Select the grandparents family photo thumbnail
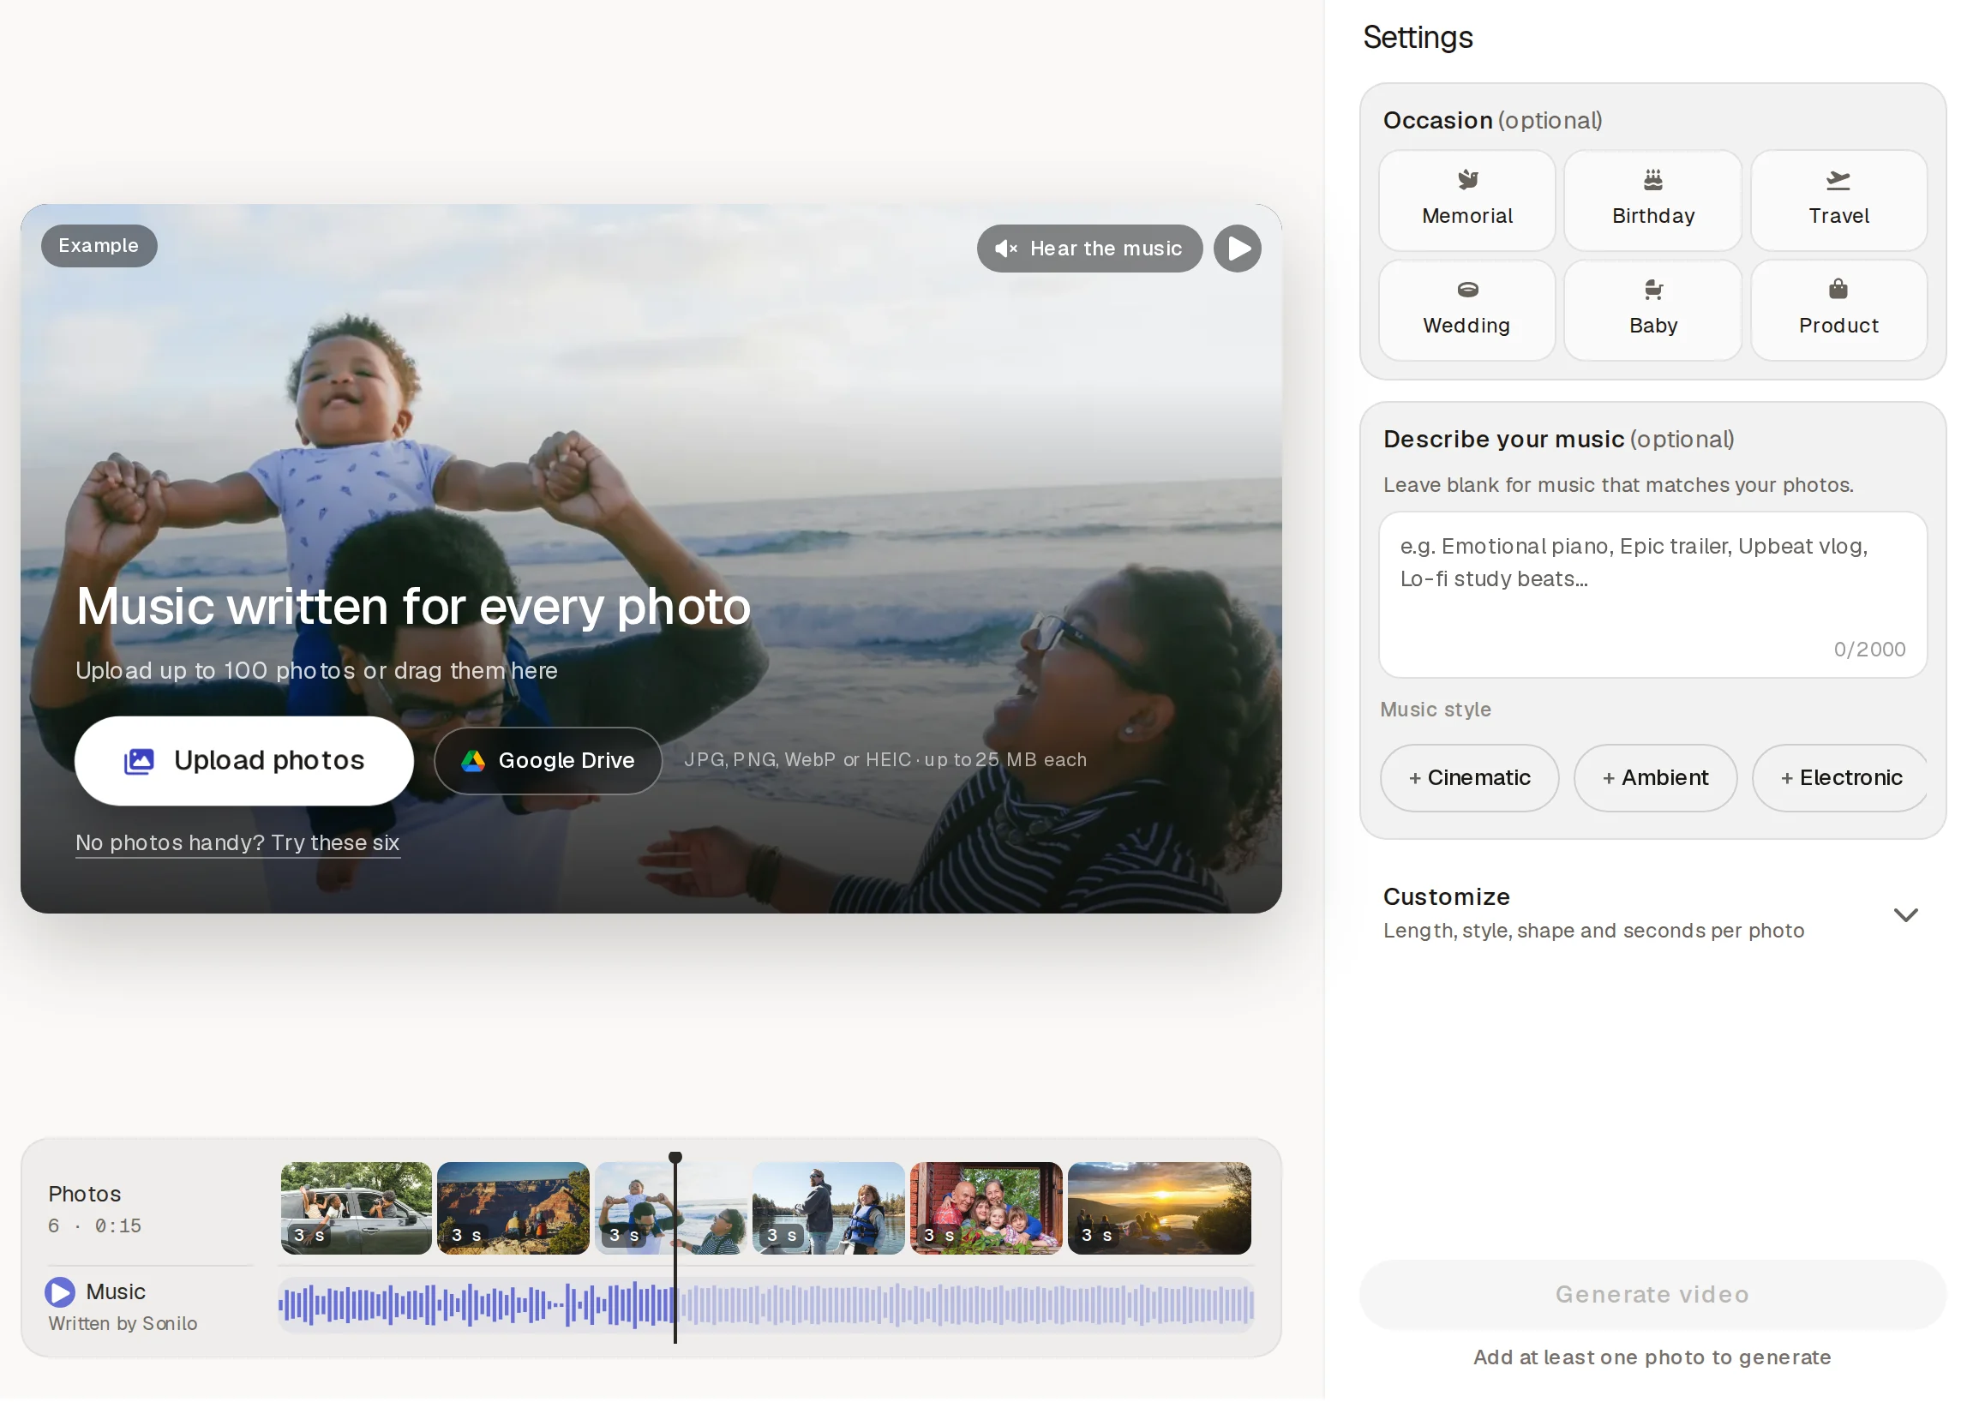This screenshot has height=1402, width=1985. click(988, 1209)
